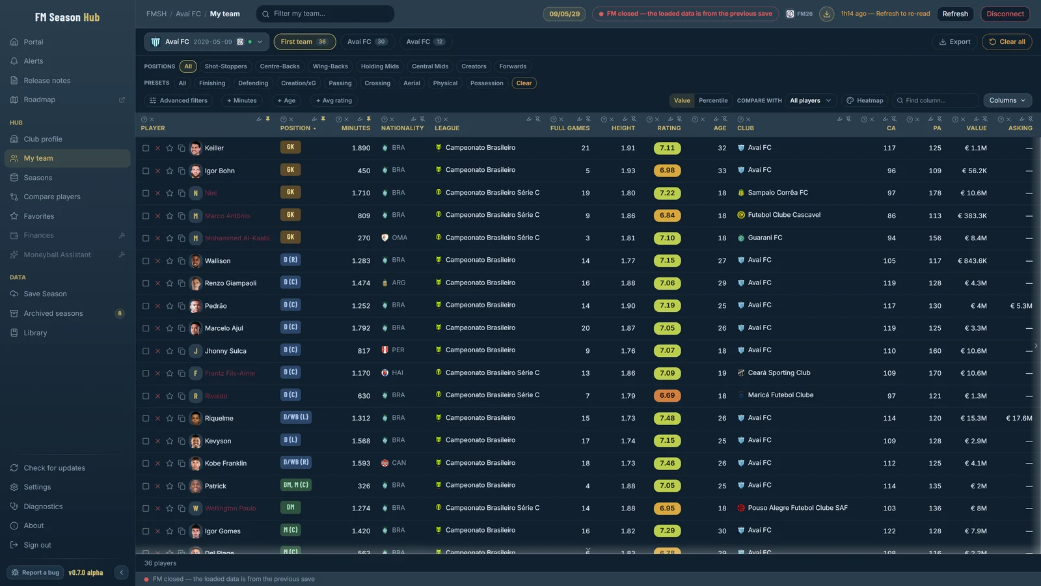The image size is (1041, 586).
Task: Switch display mode to Percentile
Action: [713, 100]
